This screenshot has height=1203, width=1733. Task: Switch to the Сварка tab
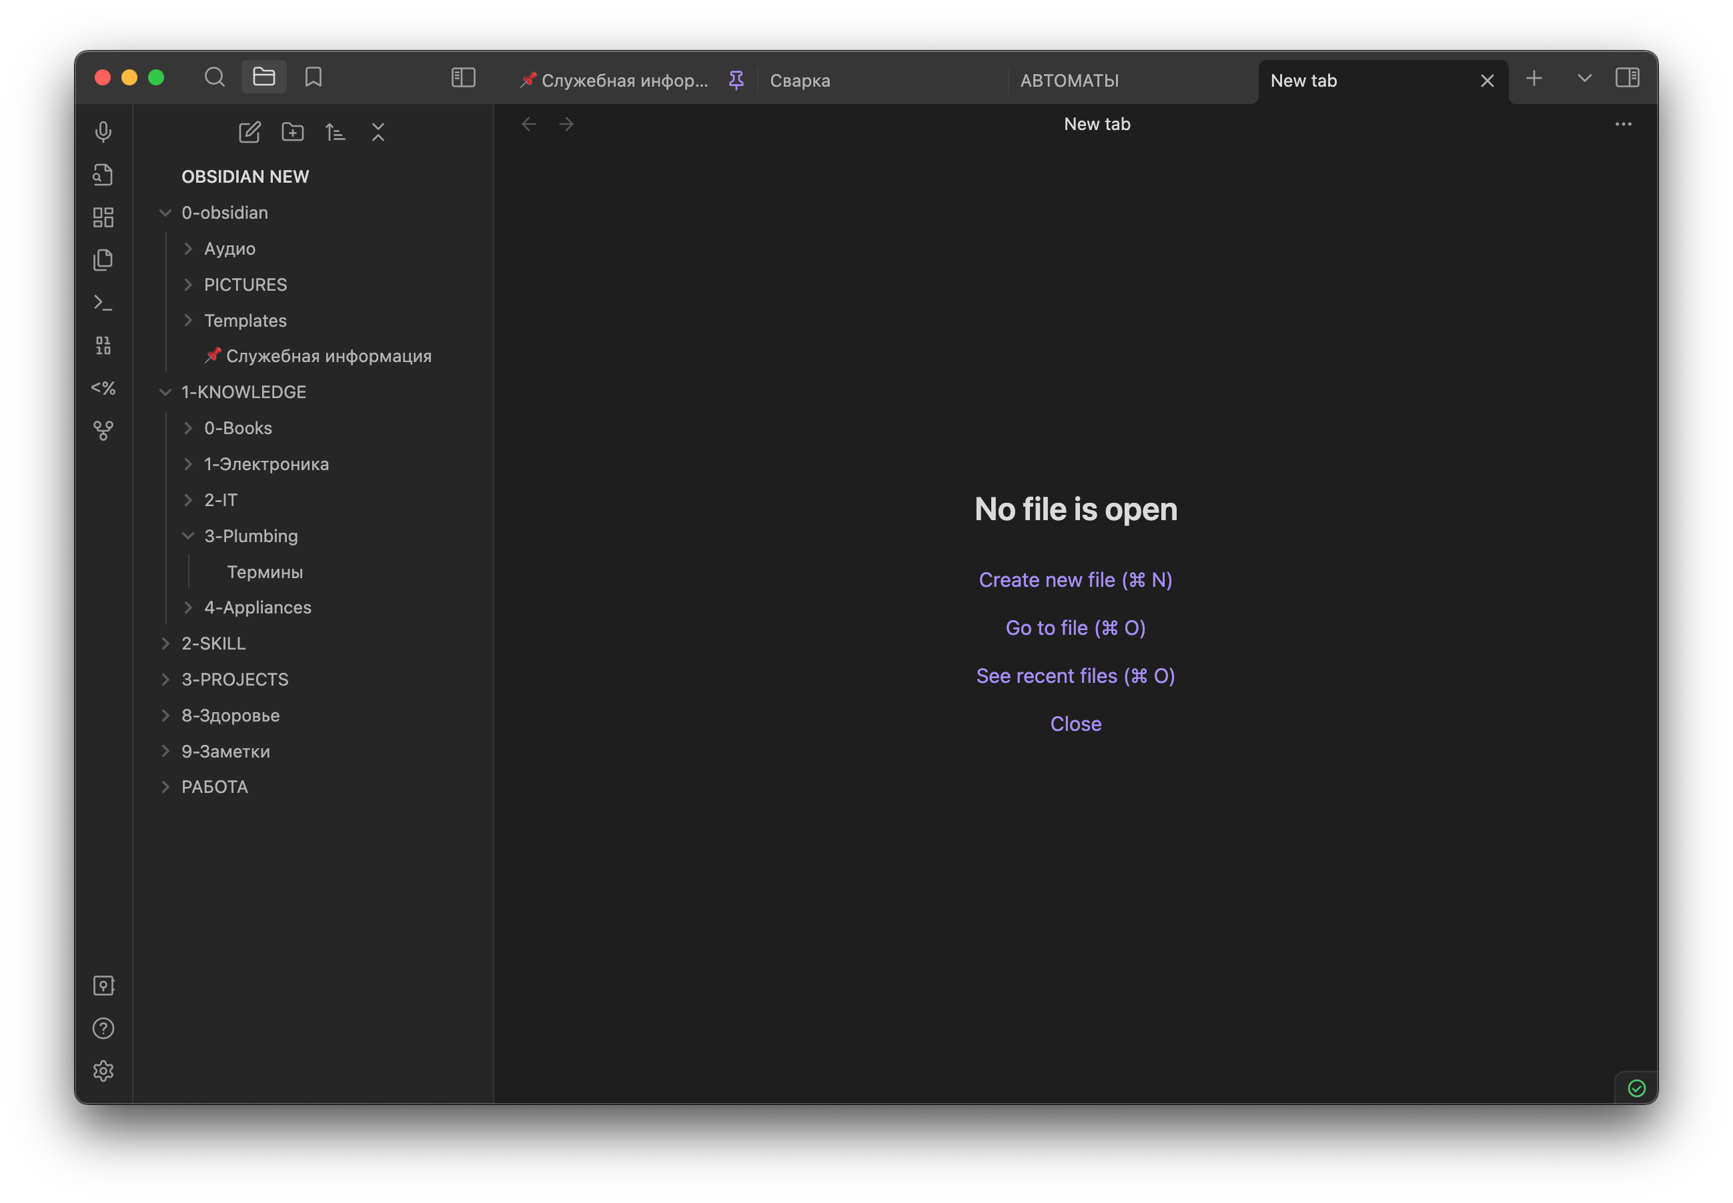coord(800,81)
